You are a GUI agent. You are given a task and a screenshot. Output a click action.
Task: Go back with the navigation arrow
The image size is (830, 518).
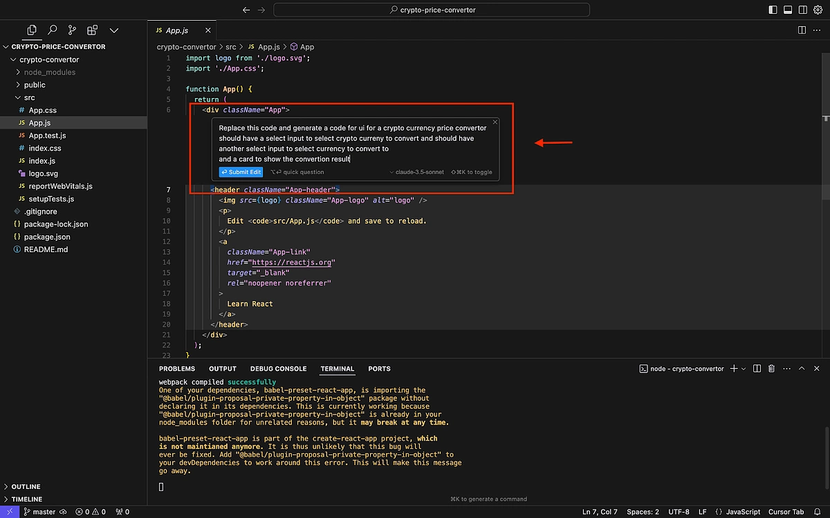point(246,10)
